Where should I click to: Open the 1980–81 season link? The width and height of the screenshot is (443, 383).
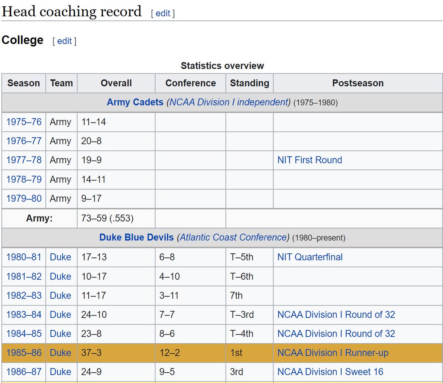pyautogui.click(x=24, y=257)
